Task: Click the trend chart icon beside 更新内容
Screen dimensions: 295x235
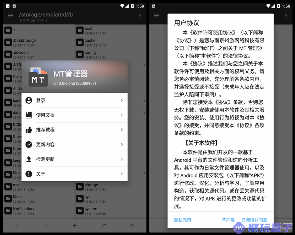Action: [x=29, y=144]
